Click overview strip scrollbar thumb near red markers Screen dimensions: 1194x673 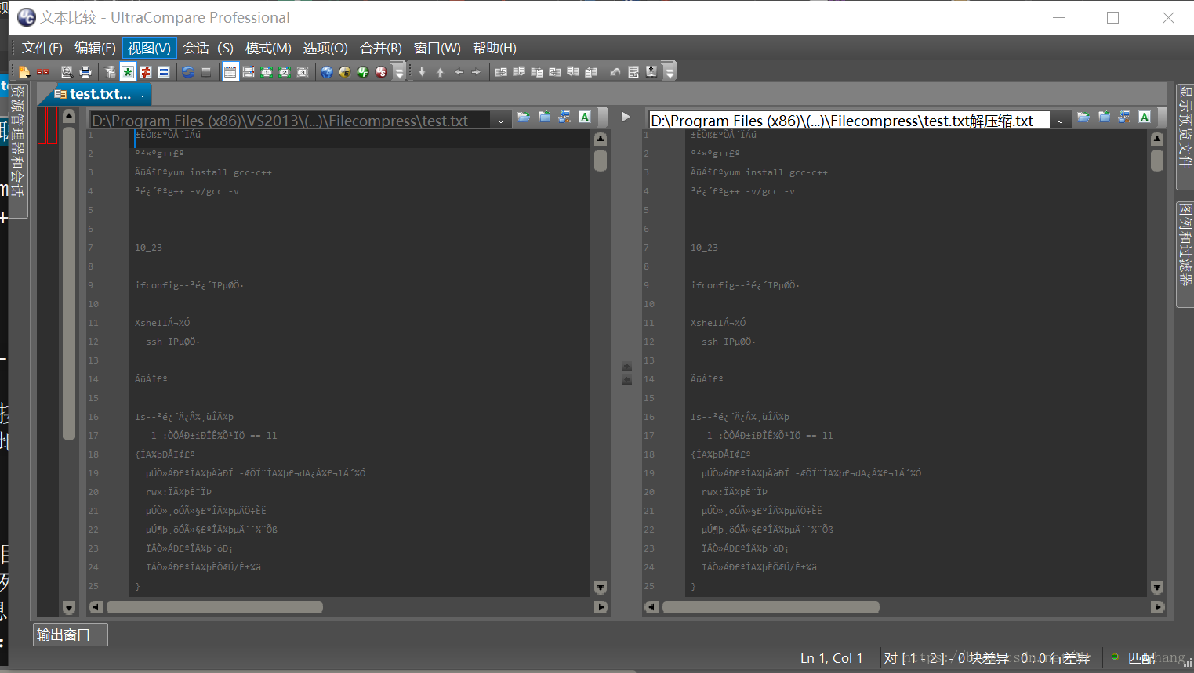click(69, 284)
